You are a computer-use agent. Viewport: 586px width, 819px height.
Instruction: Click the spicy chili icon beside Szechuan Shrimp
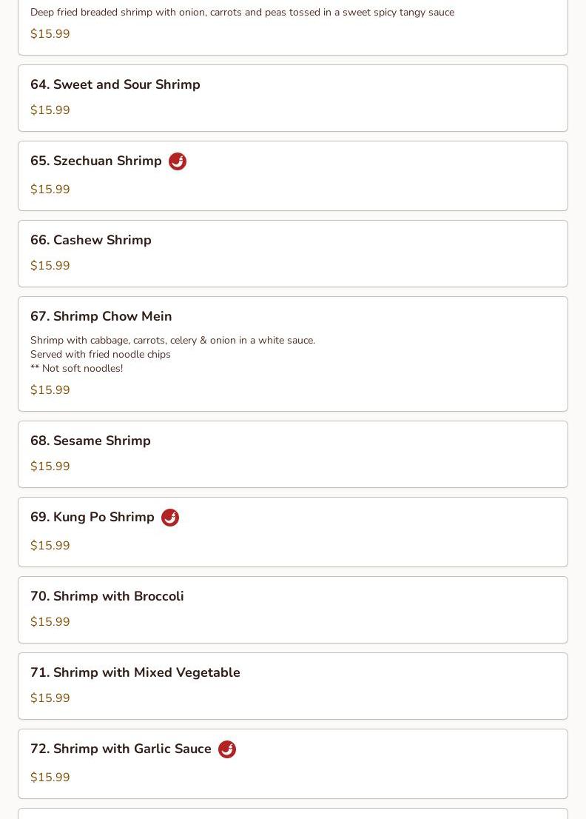point(178,161)
